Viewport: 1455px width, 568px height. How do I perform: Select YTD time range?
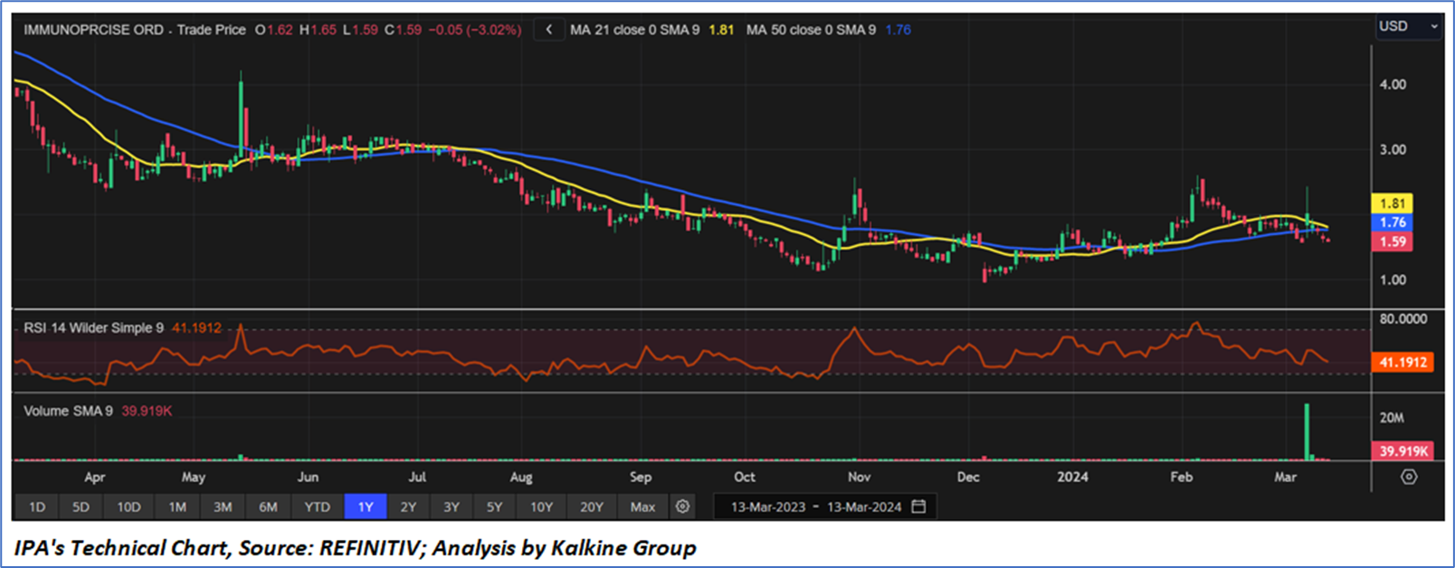click(x=317, y=506)
